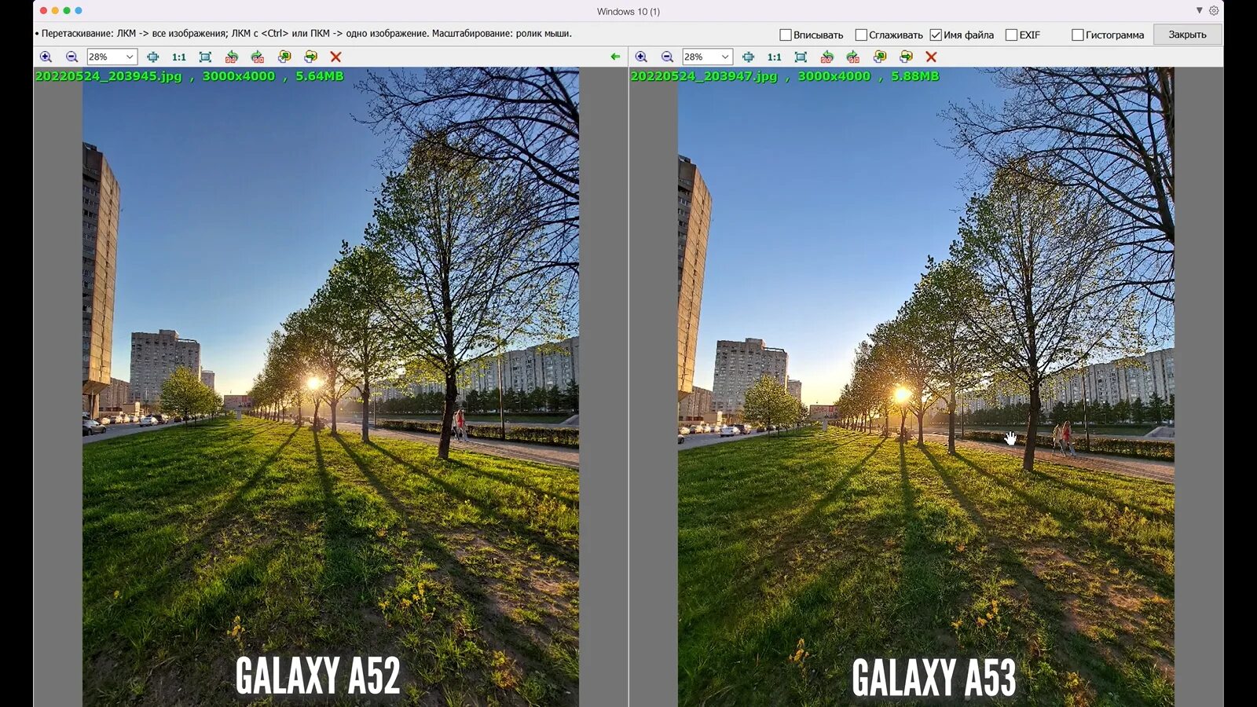
Task: Click the green left arrow between the panels
Action: pos(615,57)
